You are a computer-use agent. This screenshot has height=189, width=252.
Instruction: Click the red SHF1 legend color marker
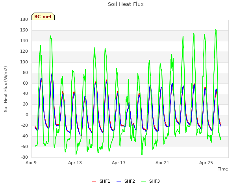pyautogui.click(x=94, y=182)
